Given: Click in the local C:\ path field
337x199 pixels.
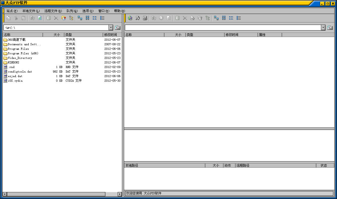Looking at the screenshot, I should click(56, 28).
